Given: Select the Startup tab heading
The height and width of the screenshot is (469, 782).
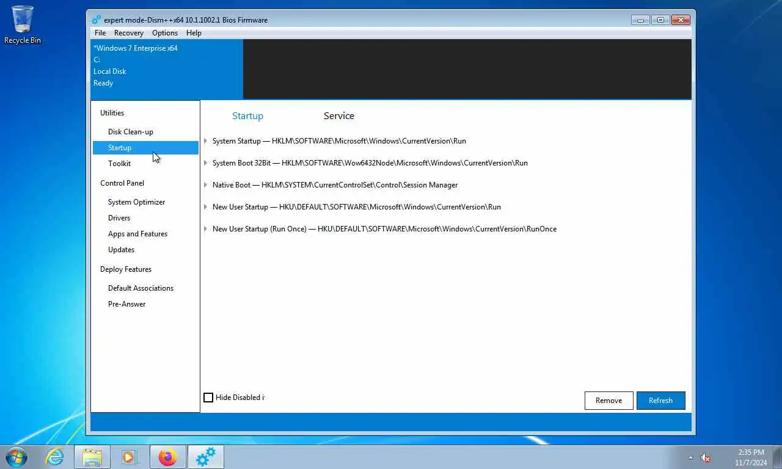Looking at the screenshot, I should (x=247, y=116).
